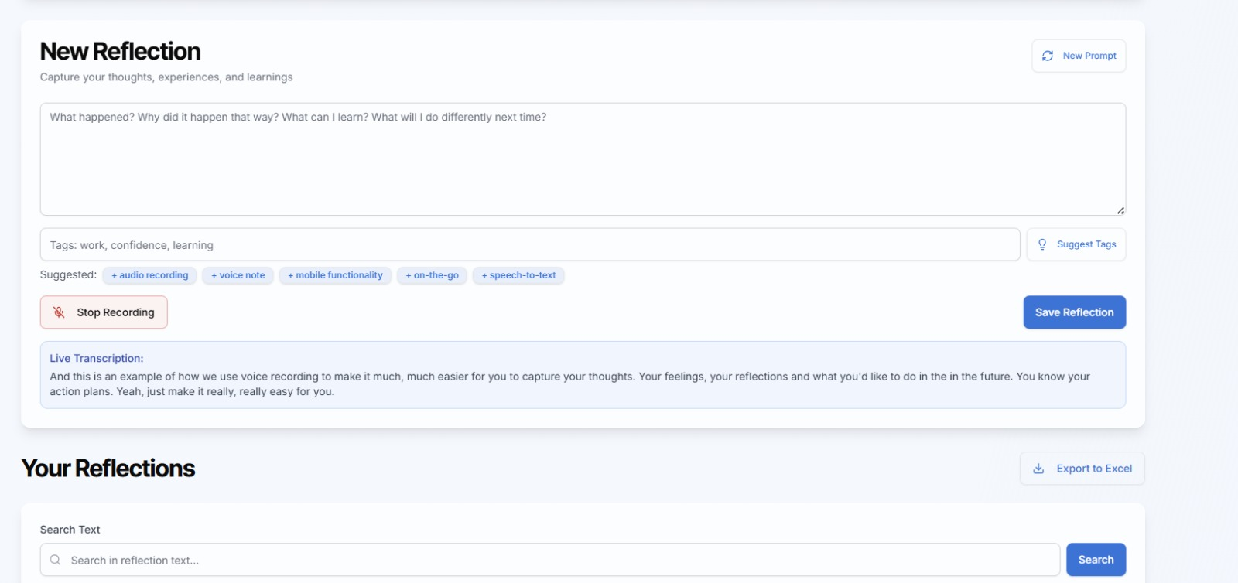Click the magnifier icon in search field
This screenshot has height=583, width=1238.
pyautogui.click(x=55, y=560)
